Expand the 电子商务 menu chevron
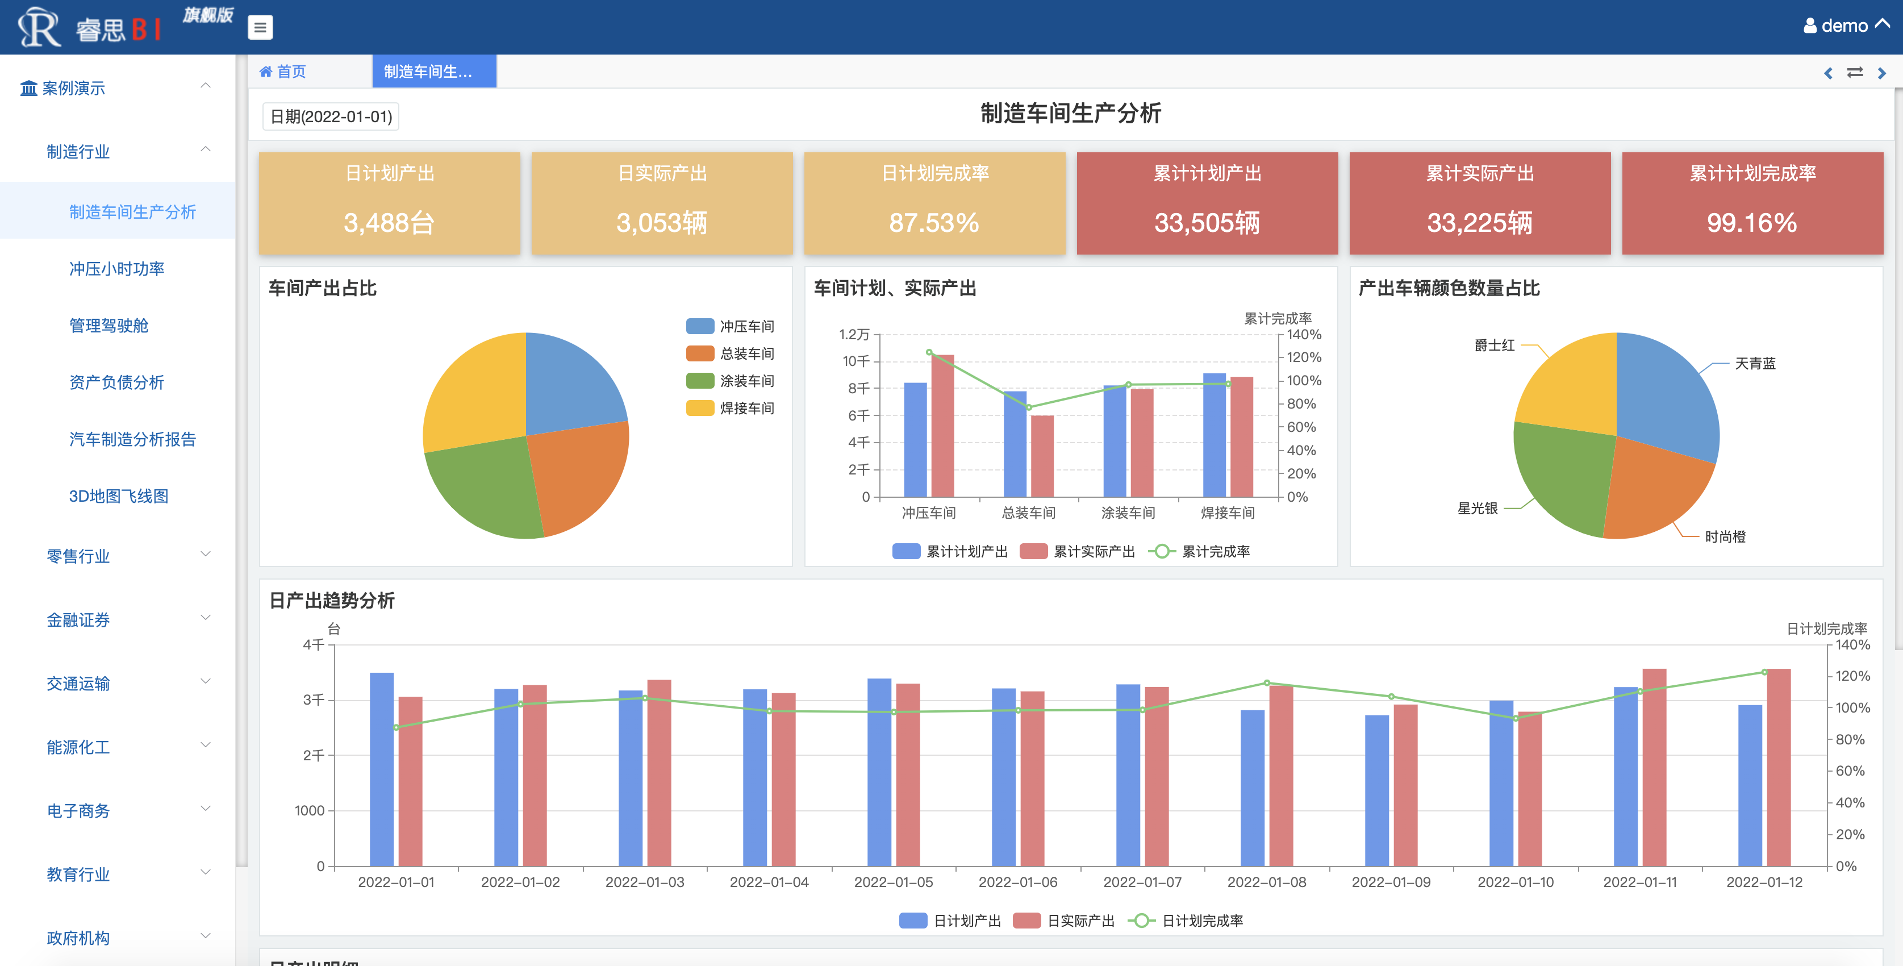Image resolution: width=1903 pixels, height=966 pixels. point(206,809)
